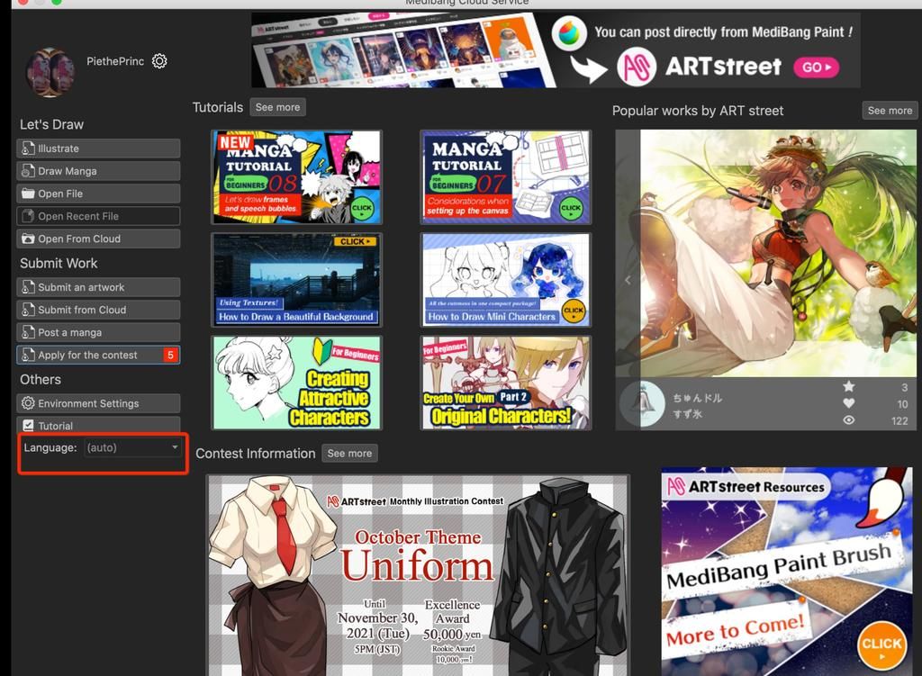
Task: Open the Tutorial entry under Others
Action: [98, 425]
